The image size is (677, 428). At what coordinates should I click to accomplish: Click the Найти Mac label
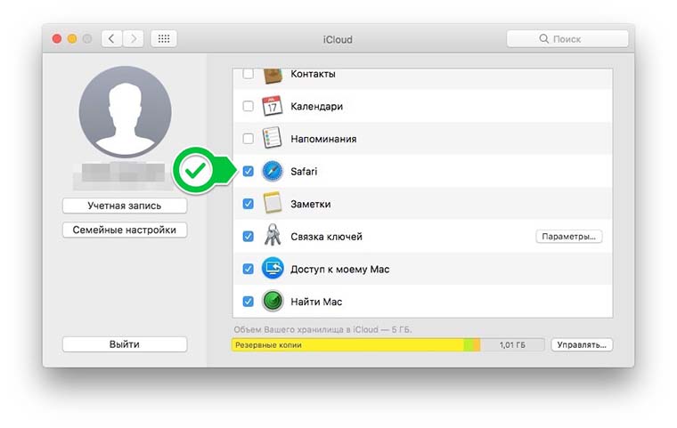click(x=316, y=302)
